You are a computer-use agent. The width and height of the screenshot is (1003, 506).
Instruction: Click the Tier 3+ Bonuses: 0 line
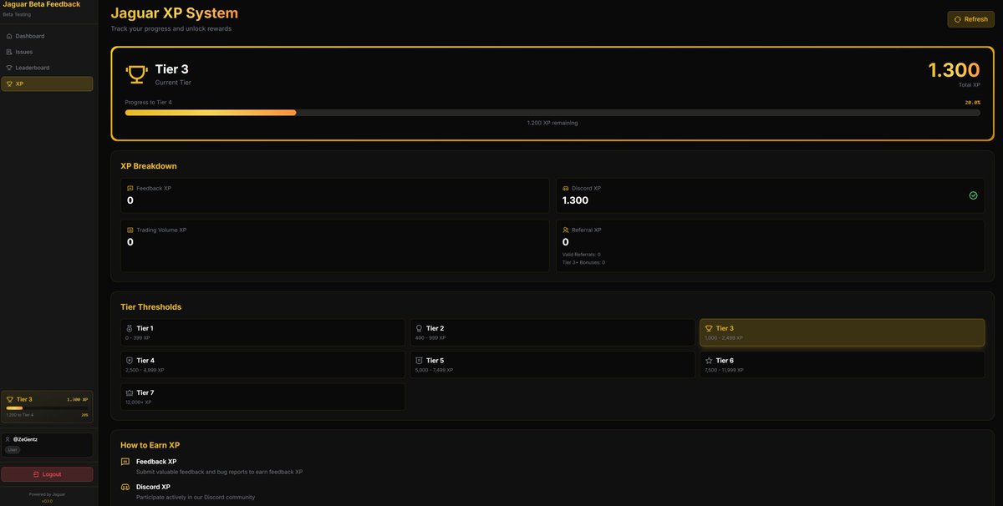[584, 262]
